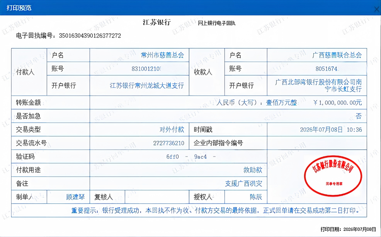Click the 打印预览 title text
Screen dimensions: 381x237
[x=19, y=8]
